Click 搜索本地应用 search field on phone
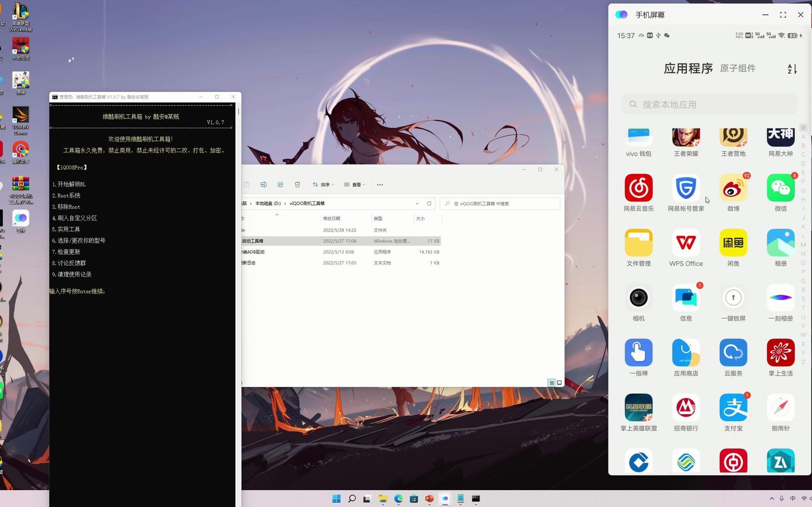Screen dimensions: 812x507 pyautogui.click(x=710, y=104)
